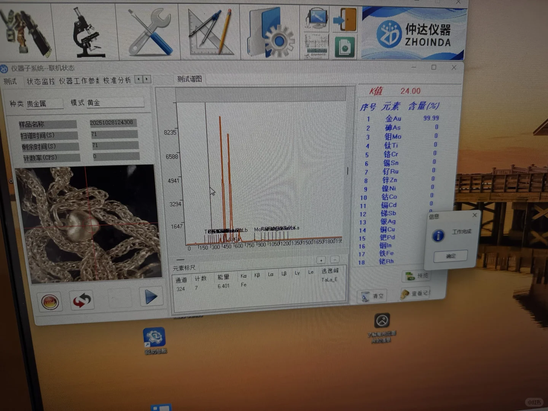Click the plus button above the element scale table
This screenshot has height=411, width=548.
click(321, 260)
